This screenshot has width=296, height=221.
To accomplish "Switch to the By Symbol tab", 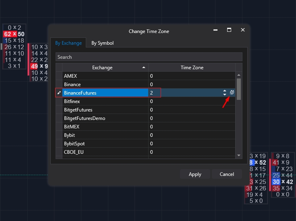I will click(102, 43).
